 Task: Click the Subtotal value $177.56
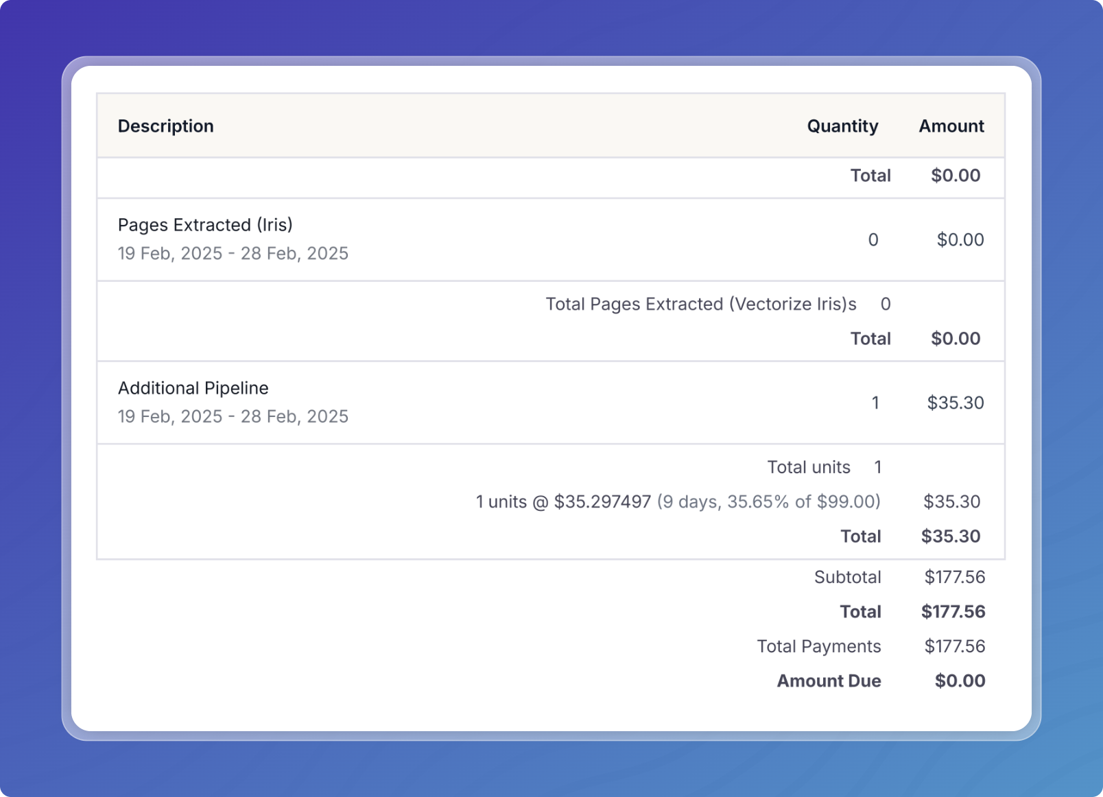pos(955,578)
